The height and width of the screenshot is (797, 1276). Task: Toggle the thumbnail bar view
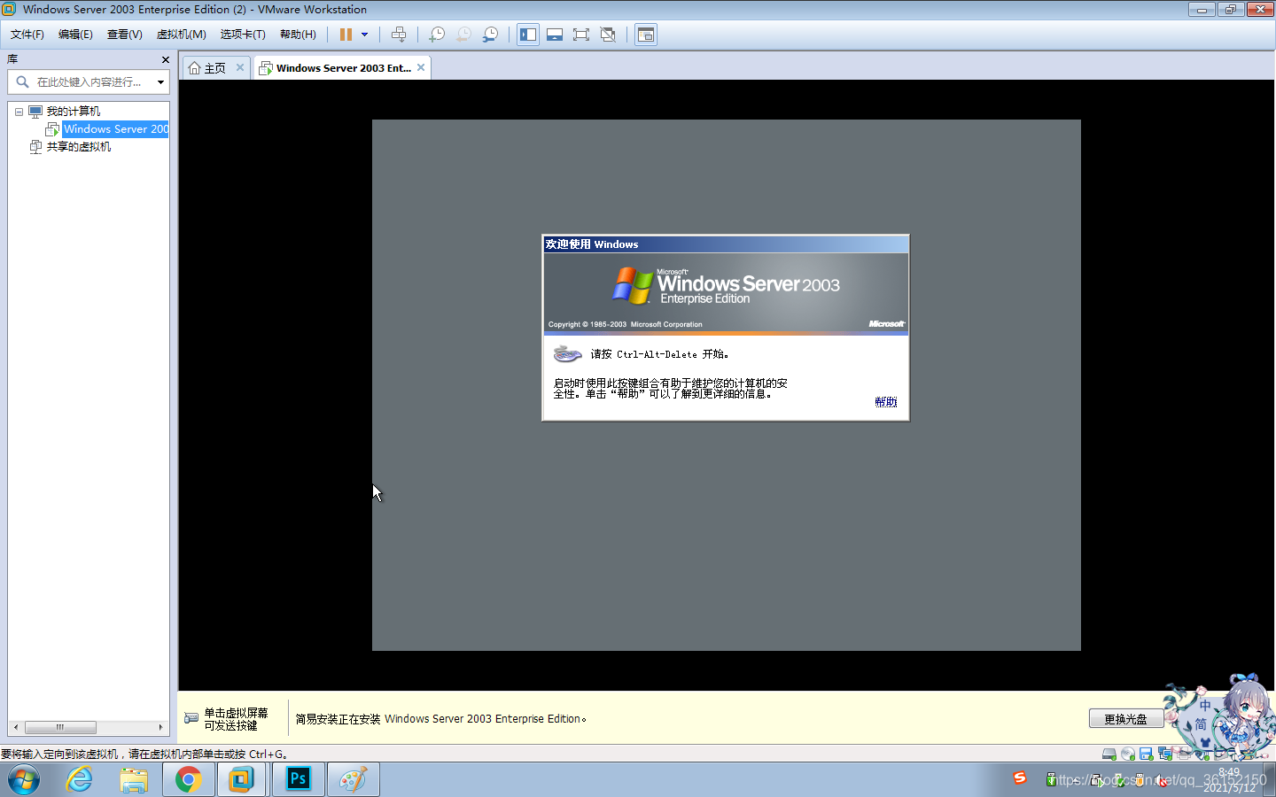tap(555, 35)
